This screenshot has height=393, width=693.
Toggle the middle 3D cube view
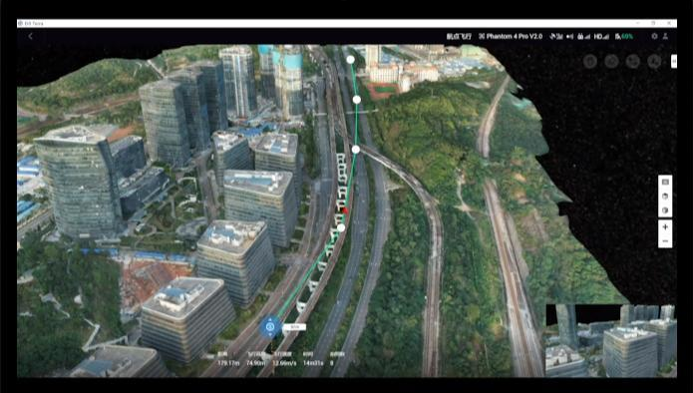click(x=665, y=196)
